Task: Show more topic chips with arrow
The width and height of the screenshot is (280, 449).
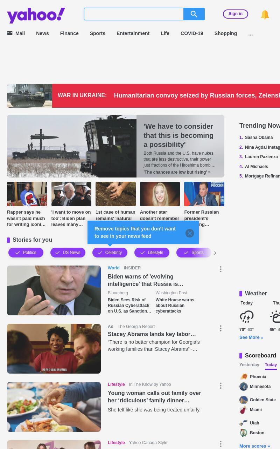Action: [215, 253]
